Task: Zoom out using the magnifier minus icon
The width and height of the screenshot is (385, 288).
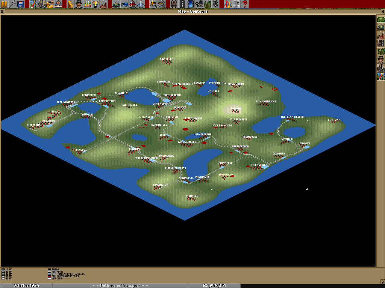Action: (x=161, y=4)
